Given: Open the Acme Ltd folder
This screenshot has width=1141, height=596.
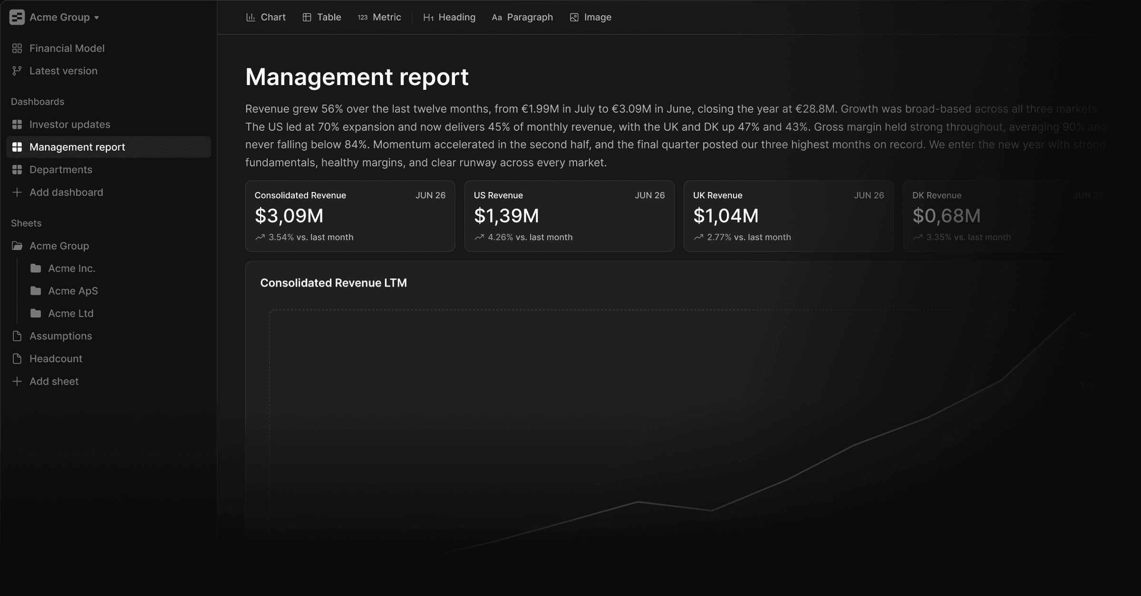Looking at the screenshot, I should pos(71,313).
